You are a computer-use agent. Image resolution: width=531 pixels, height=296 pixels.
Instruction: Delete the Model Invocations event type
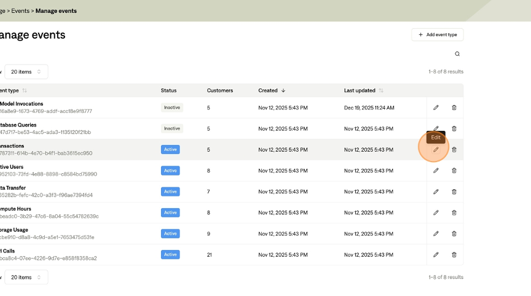(x=454, y=107)
